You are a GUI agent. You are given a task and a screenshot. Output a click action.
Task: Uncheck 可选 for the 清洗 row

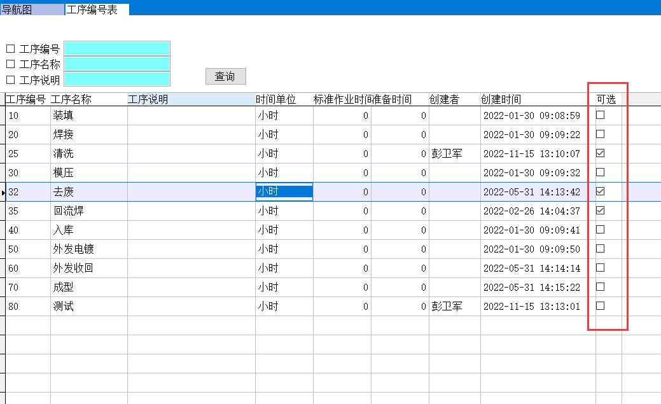[600, 153]
